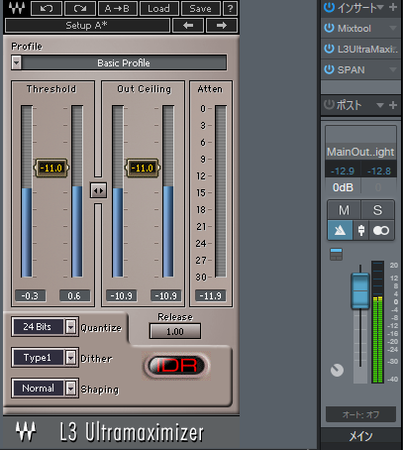Reset the -0.3 threshold peak readout
This screenshot has width=403, height=450.
click(30, 295)
